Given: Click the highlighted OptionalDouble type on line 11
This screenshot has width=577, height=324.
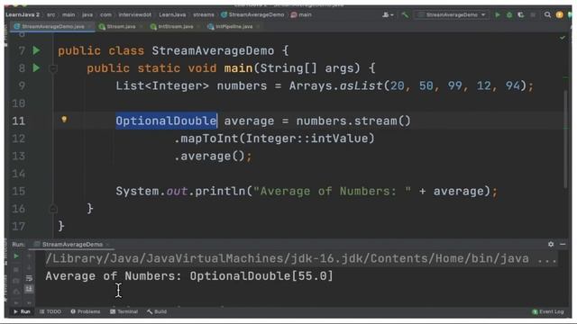Looking at the screenshot, I should coord(166,121).
